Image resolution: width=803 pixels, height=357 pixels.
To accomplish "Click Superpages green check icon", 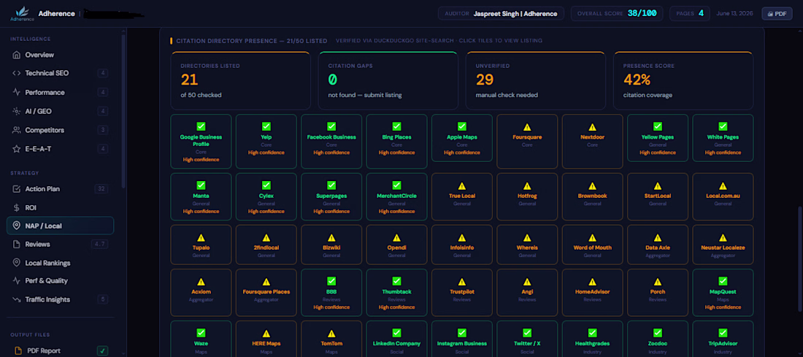I will [331, 185].
